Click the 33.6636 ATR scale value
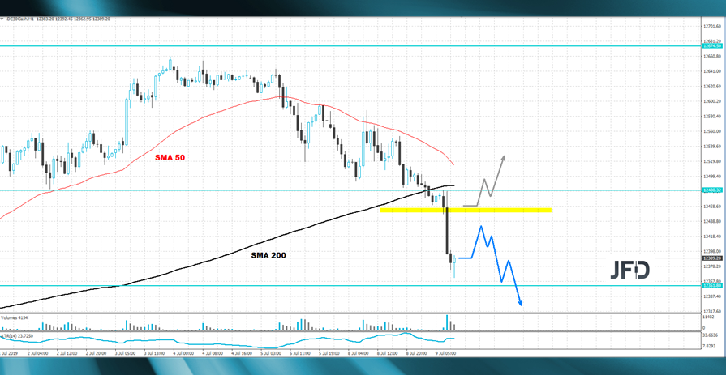Viewport: 726px width, 375px height. point(711,335)
